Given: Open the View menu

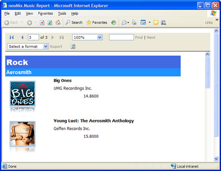Looking at the screenshot, I should point(29,14).
